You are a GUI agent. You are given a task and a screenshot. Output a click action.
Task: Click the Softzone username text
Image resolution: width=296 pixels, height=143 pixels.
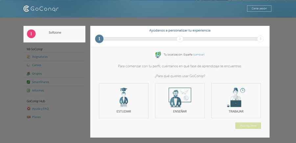[55, 32]
